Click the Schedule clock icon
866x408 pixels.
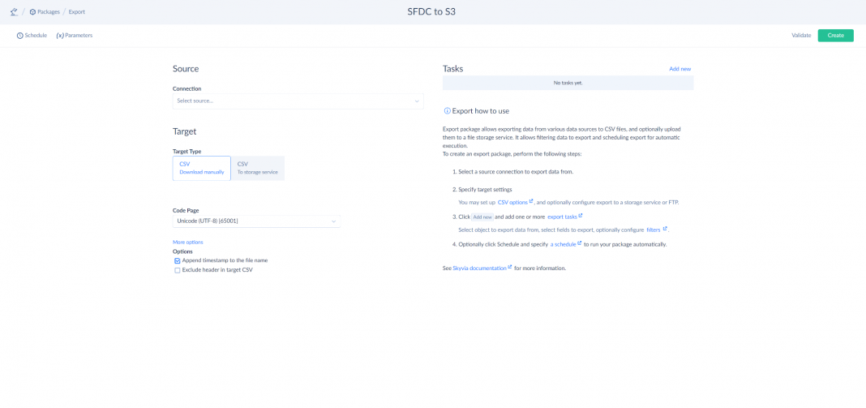click(20, 36)
